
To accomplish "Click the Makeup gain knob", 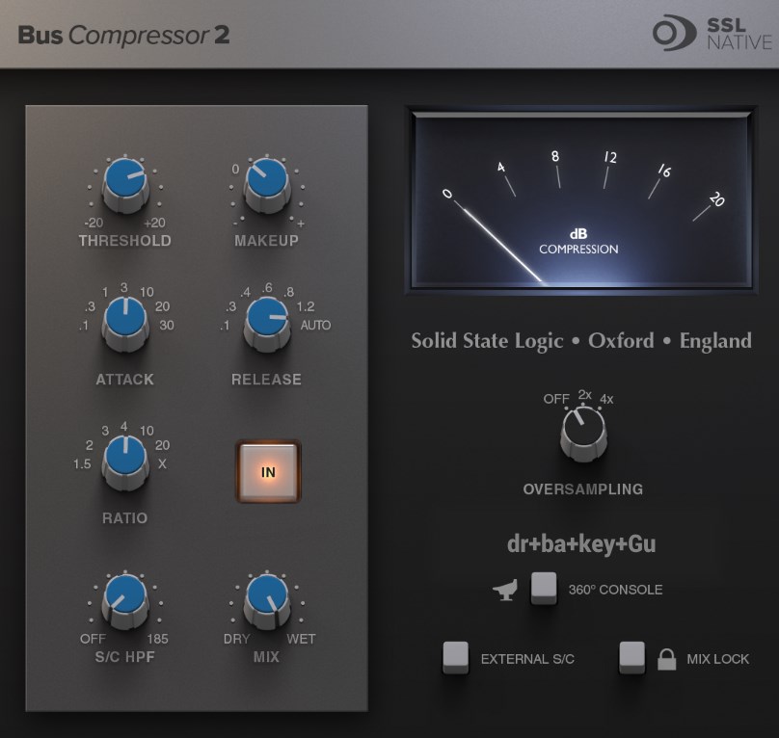I will click(x=266, y=182).
